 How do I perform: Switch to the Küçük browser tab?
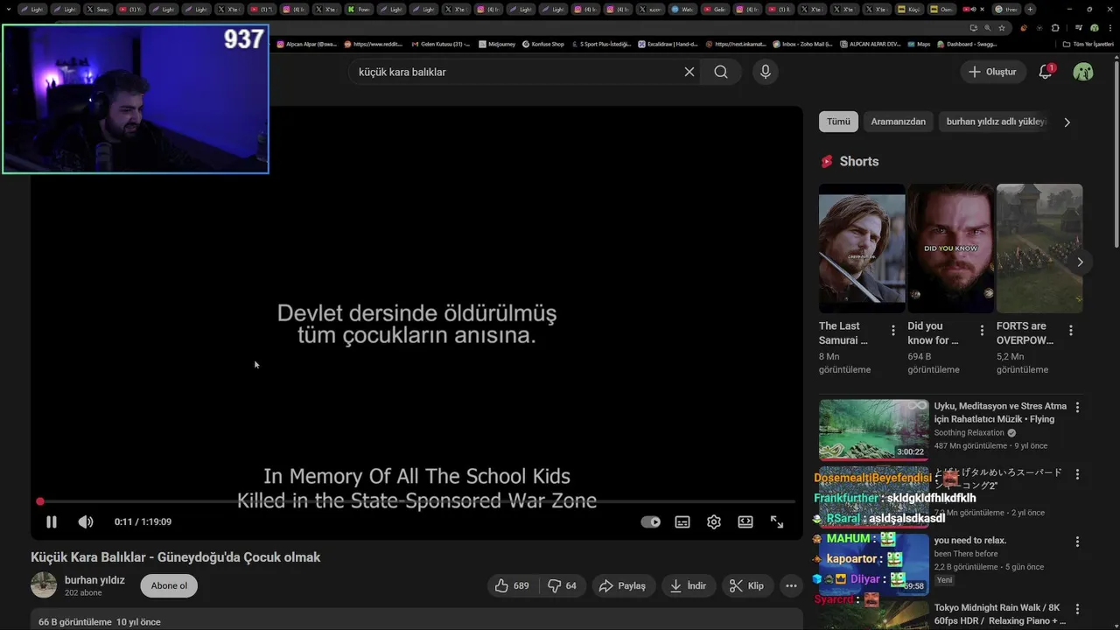[x=910, y=10]
